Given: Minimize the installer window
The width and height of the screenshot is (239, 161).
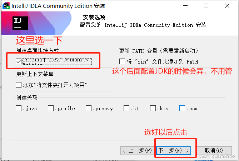Looking at the screenshot, I should pyautogui.click(x=185, y=6).
